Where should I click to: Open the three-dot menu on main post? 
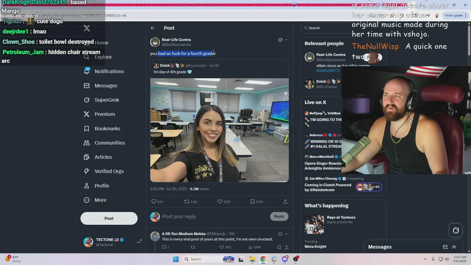287,40
